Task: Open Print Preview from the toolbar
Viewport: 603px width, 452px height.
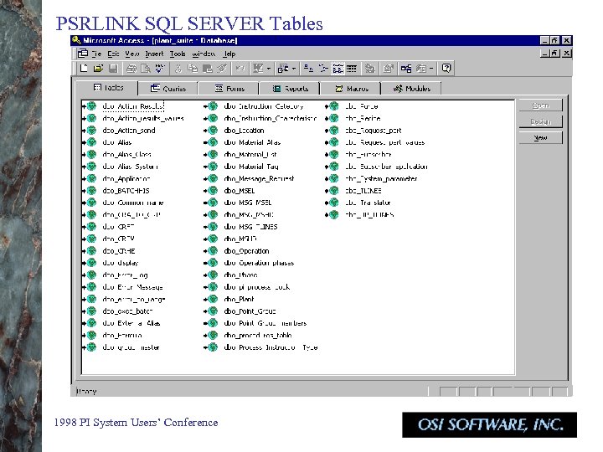Action: (x=146, y=69)
